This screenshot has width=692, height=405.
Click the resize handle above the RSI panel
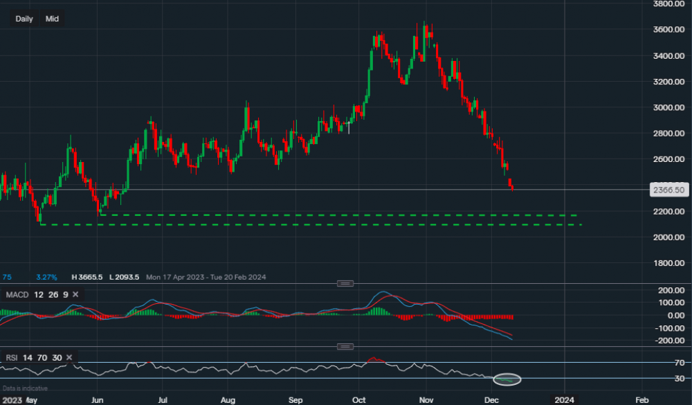[x=345, y=346]
